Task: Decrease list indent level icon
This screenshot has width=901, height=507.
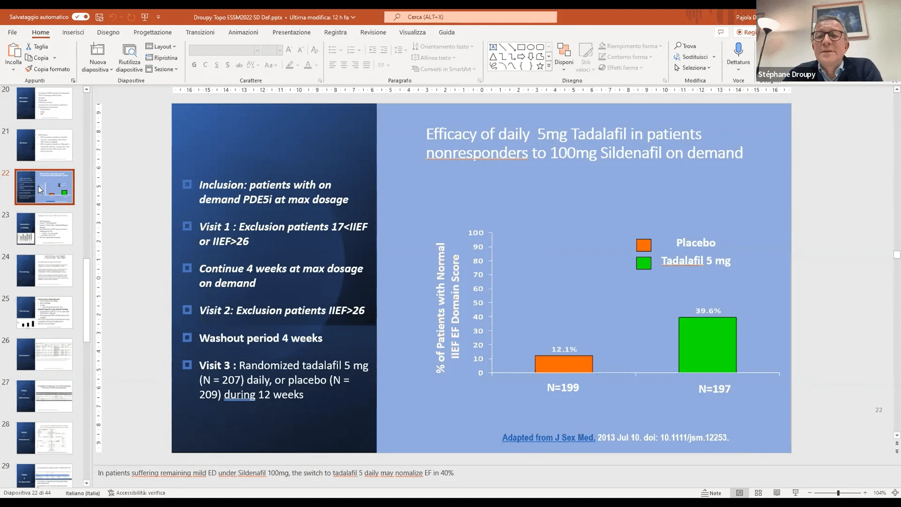Action: [x=373, y=50]
